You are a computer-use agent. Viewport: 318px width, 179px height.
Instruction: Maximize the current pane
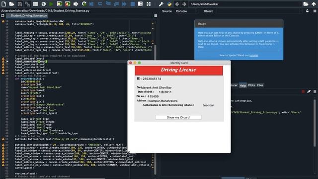(x=140, y=4)
